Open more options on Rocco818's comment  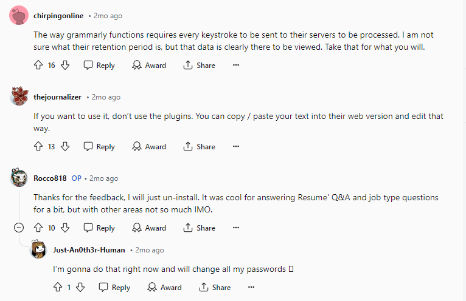point(236,228)
